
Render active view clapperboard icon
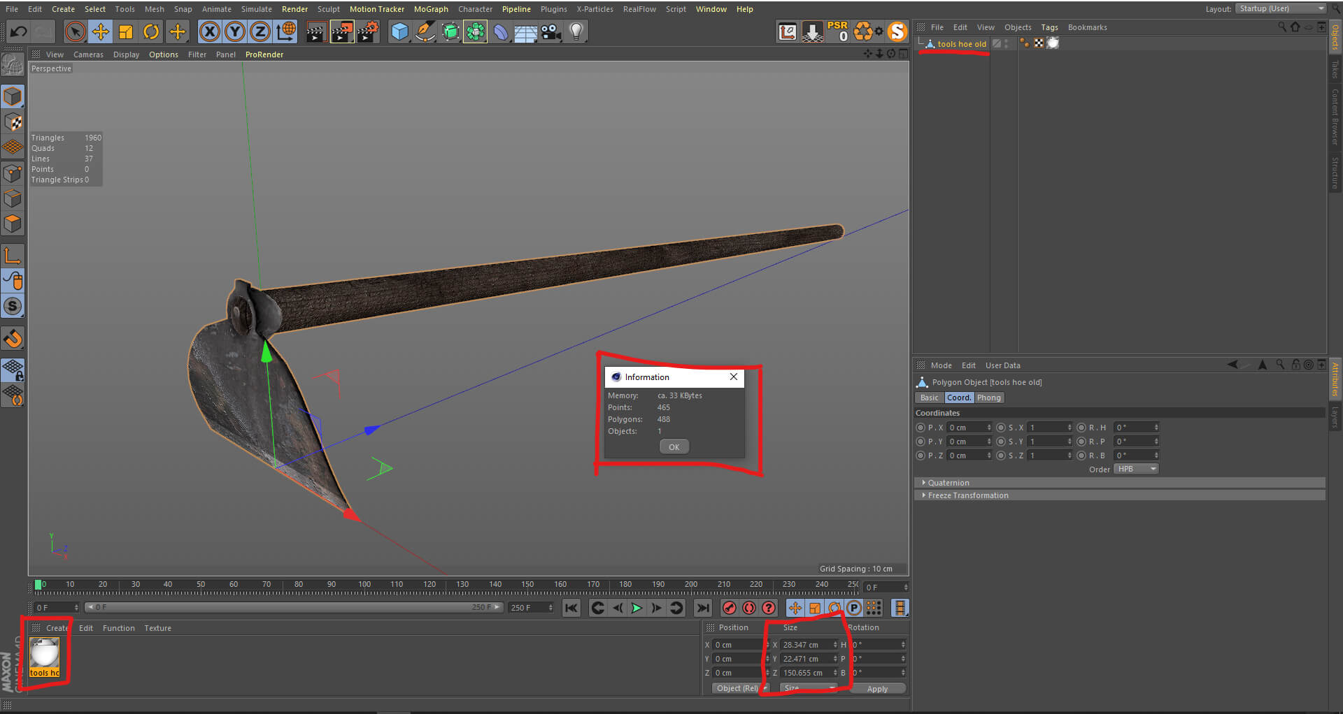click(315, 31)
